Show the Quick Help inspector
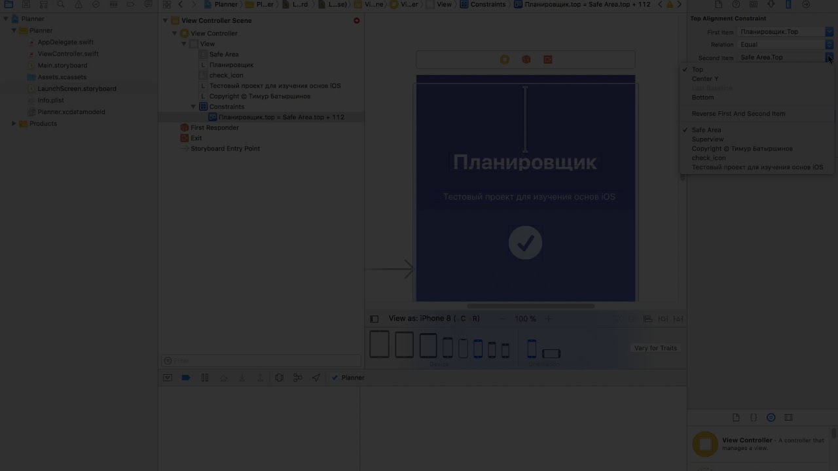 click(x=736, y=5)
